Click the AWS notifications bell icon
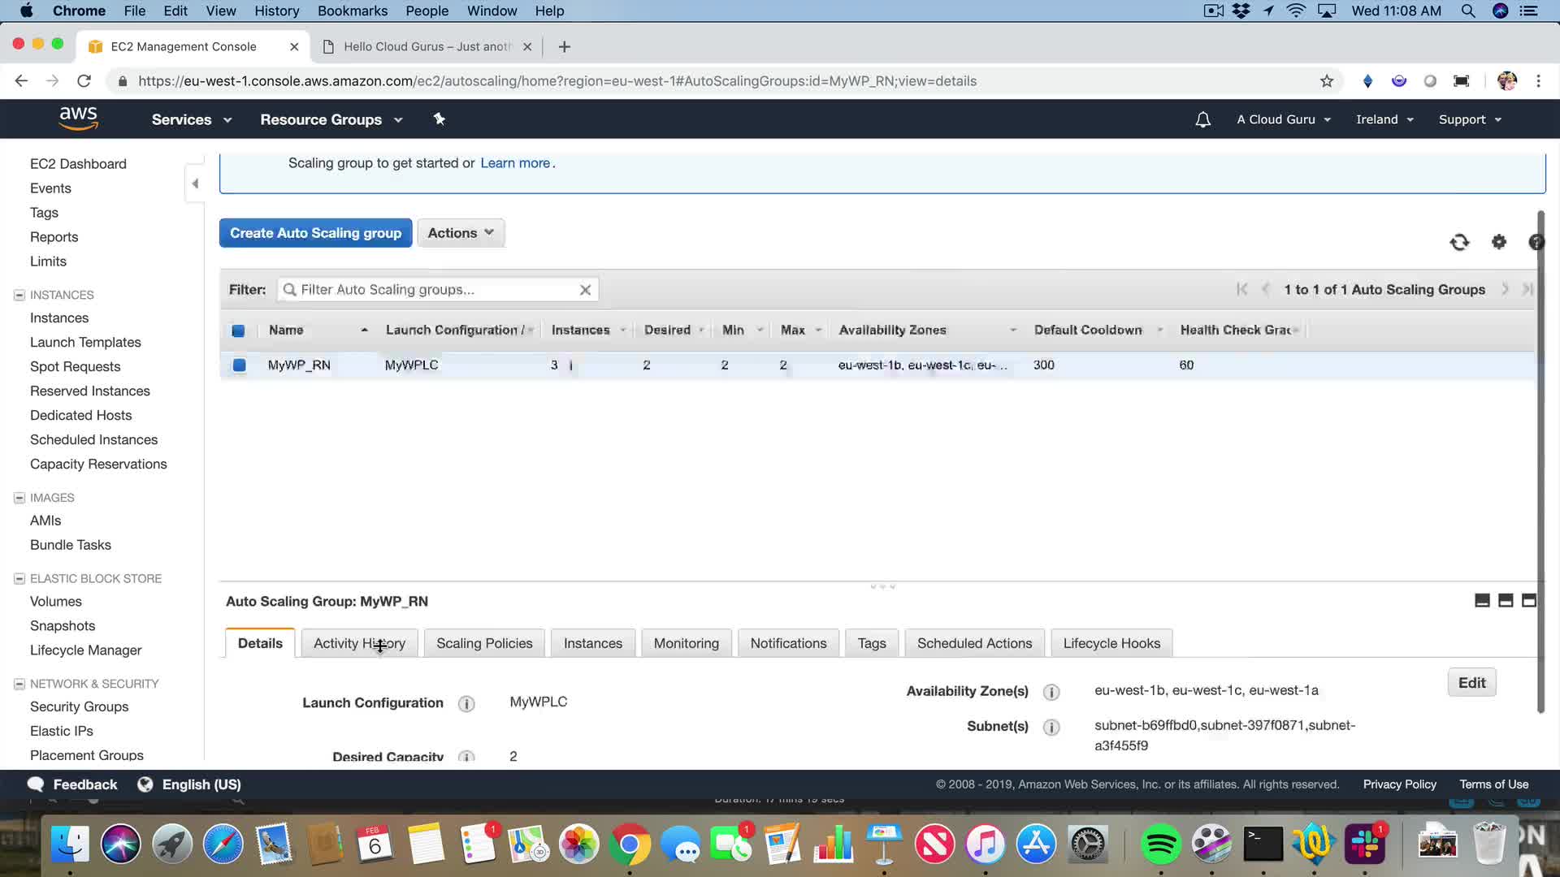This screenshot has height=877, width=1560. [1202, 119]
